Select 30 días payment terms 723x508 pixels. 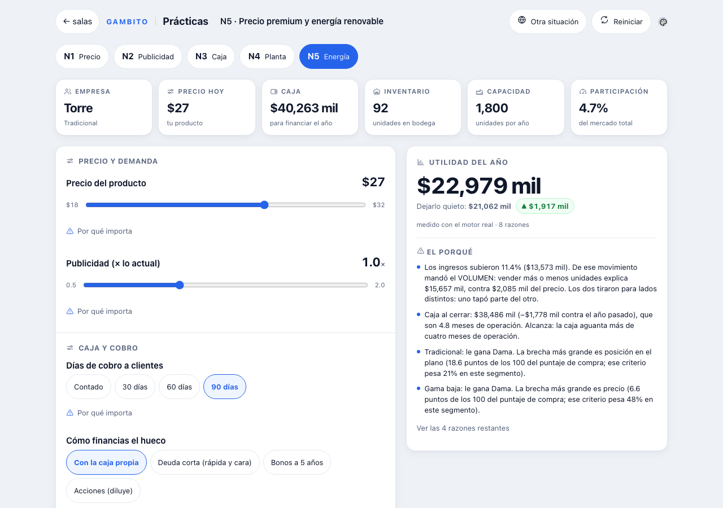point(135,387)
